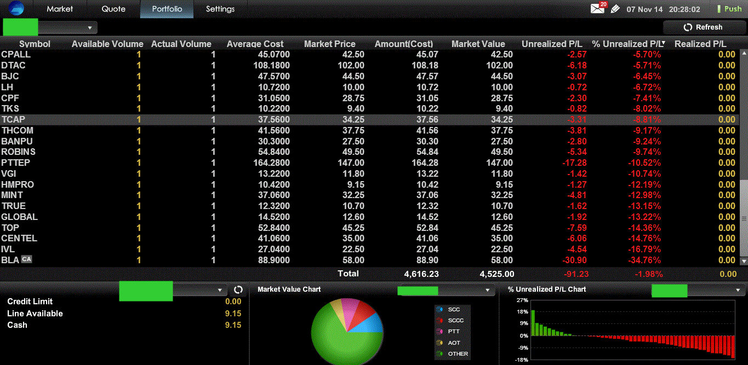Open the Settings tab

220,9
